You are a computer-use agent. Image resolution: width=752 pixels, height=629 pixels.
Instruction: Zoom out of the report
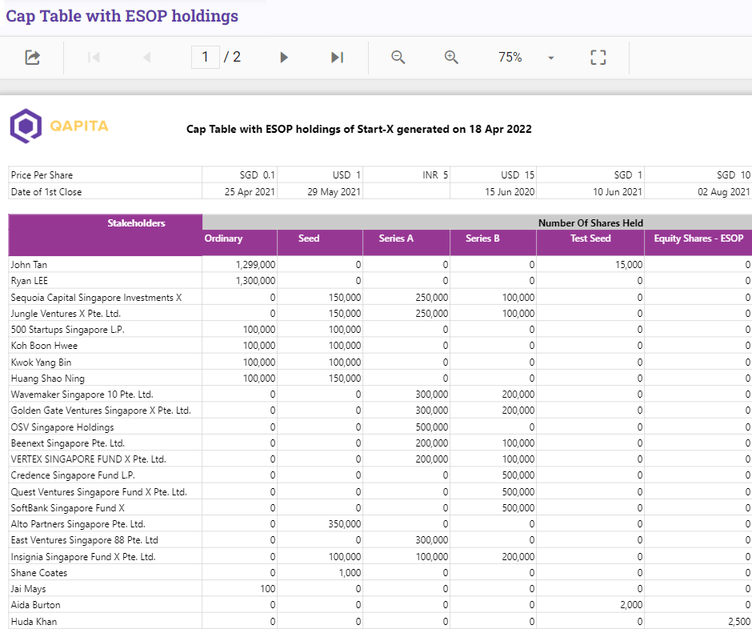pyautogui.click(x=398, y=58)
